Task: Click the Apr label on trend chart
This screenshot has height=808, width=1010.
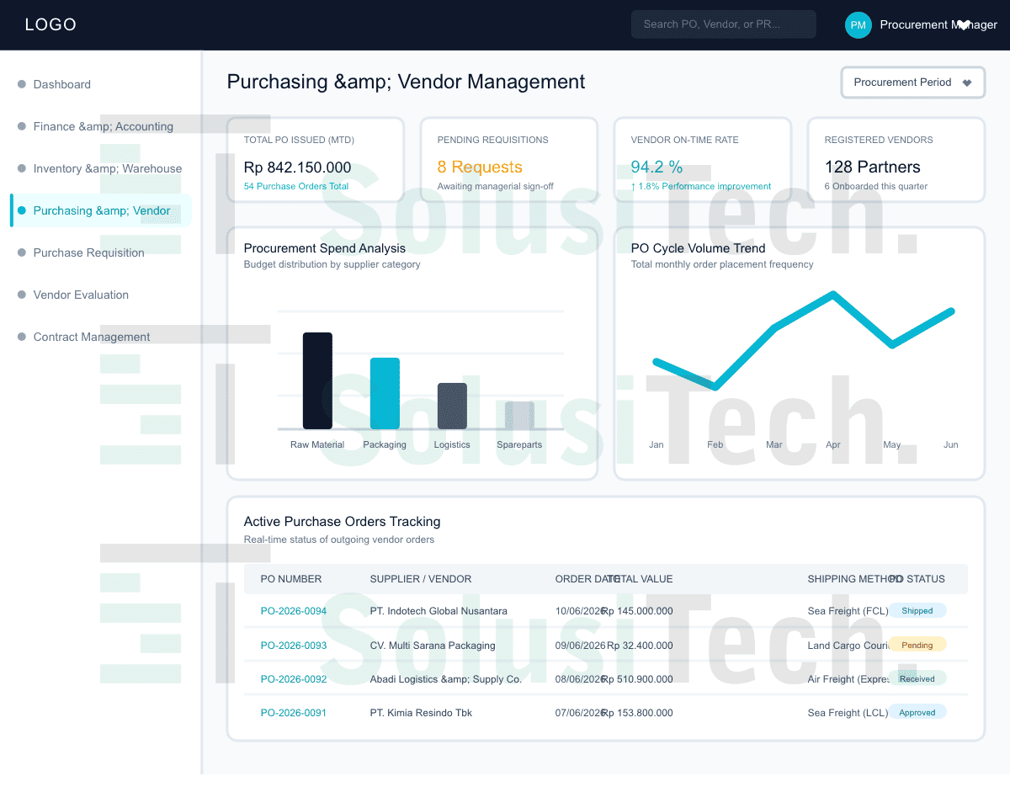Action: tap(833, 444)
